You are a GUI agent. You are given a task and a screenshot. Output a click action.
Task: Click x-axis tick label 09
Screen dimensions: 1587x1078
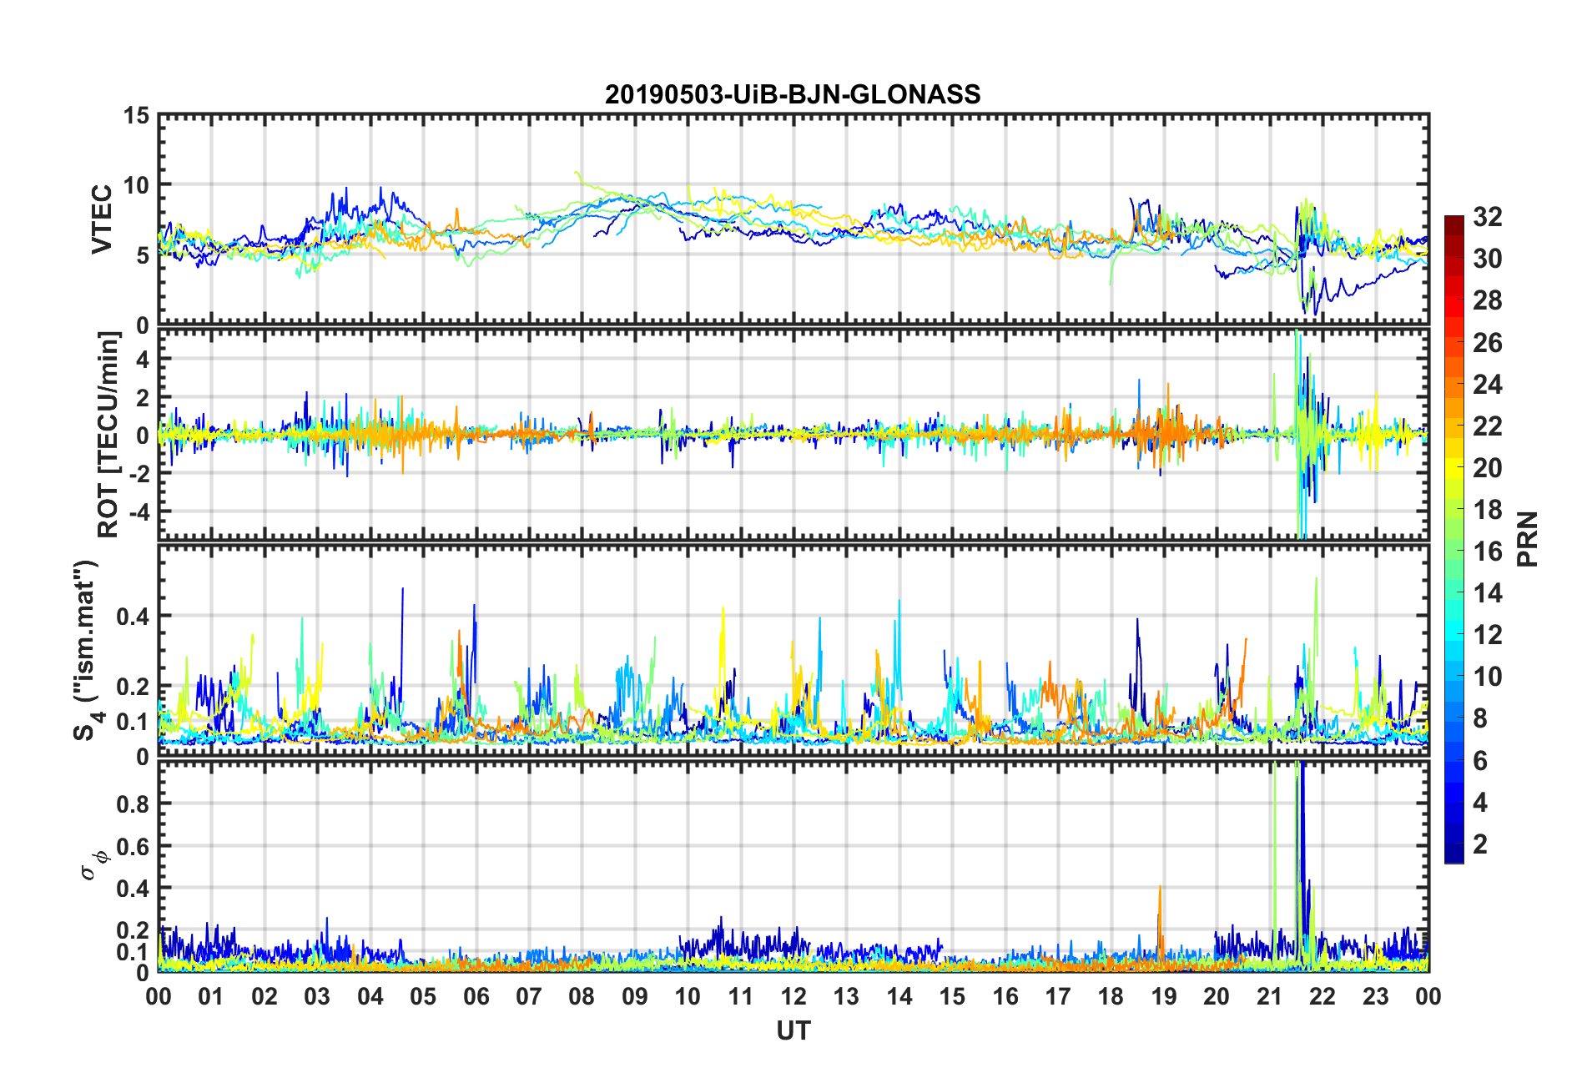coord(635,996)
